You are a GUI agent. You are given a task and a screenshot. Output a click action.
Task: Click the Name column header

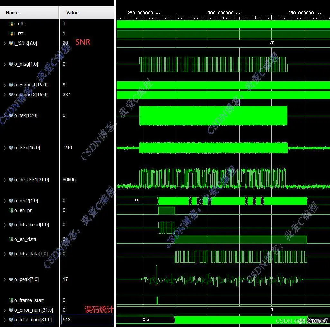[x=29, y=13]
